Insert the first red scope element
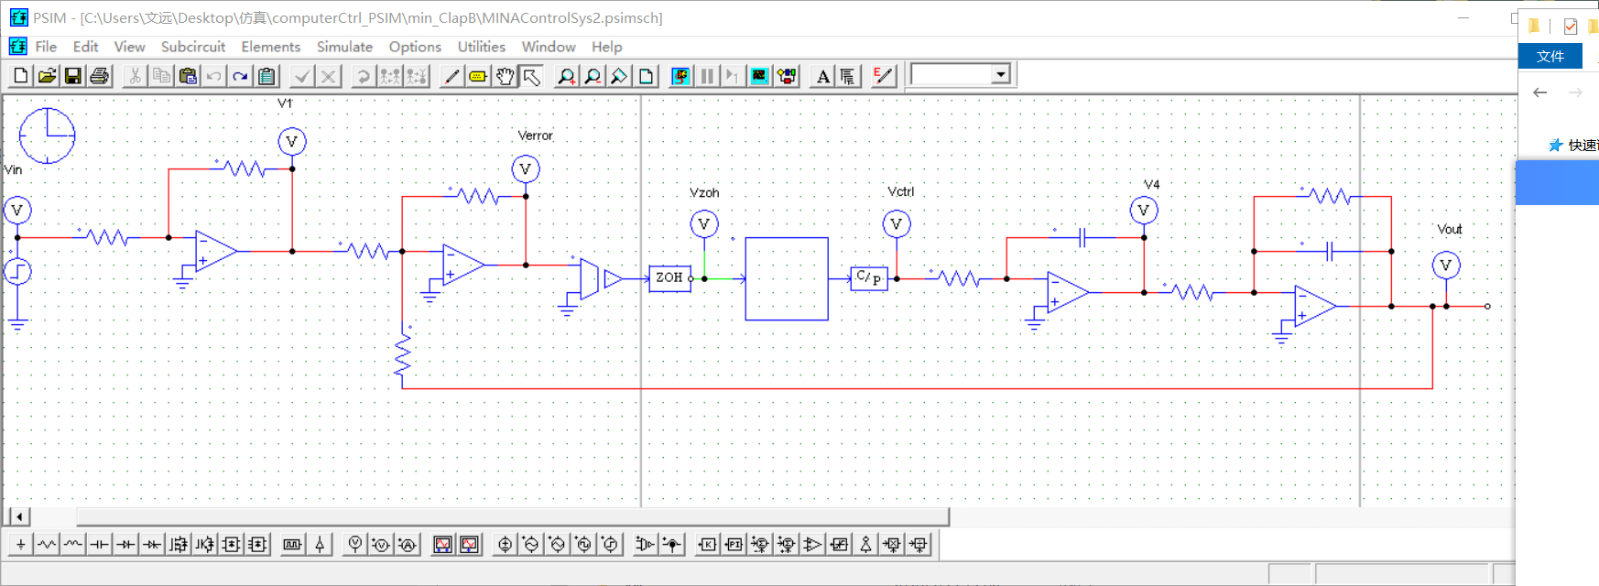The image size is (1599, 586). coord(442,545)
